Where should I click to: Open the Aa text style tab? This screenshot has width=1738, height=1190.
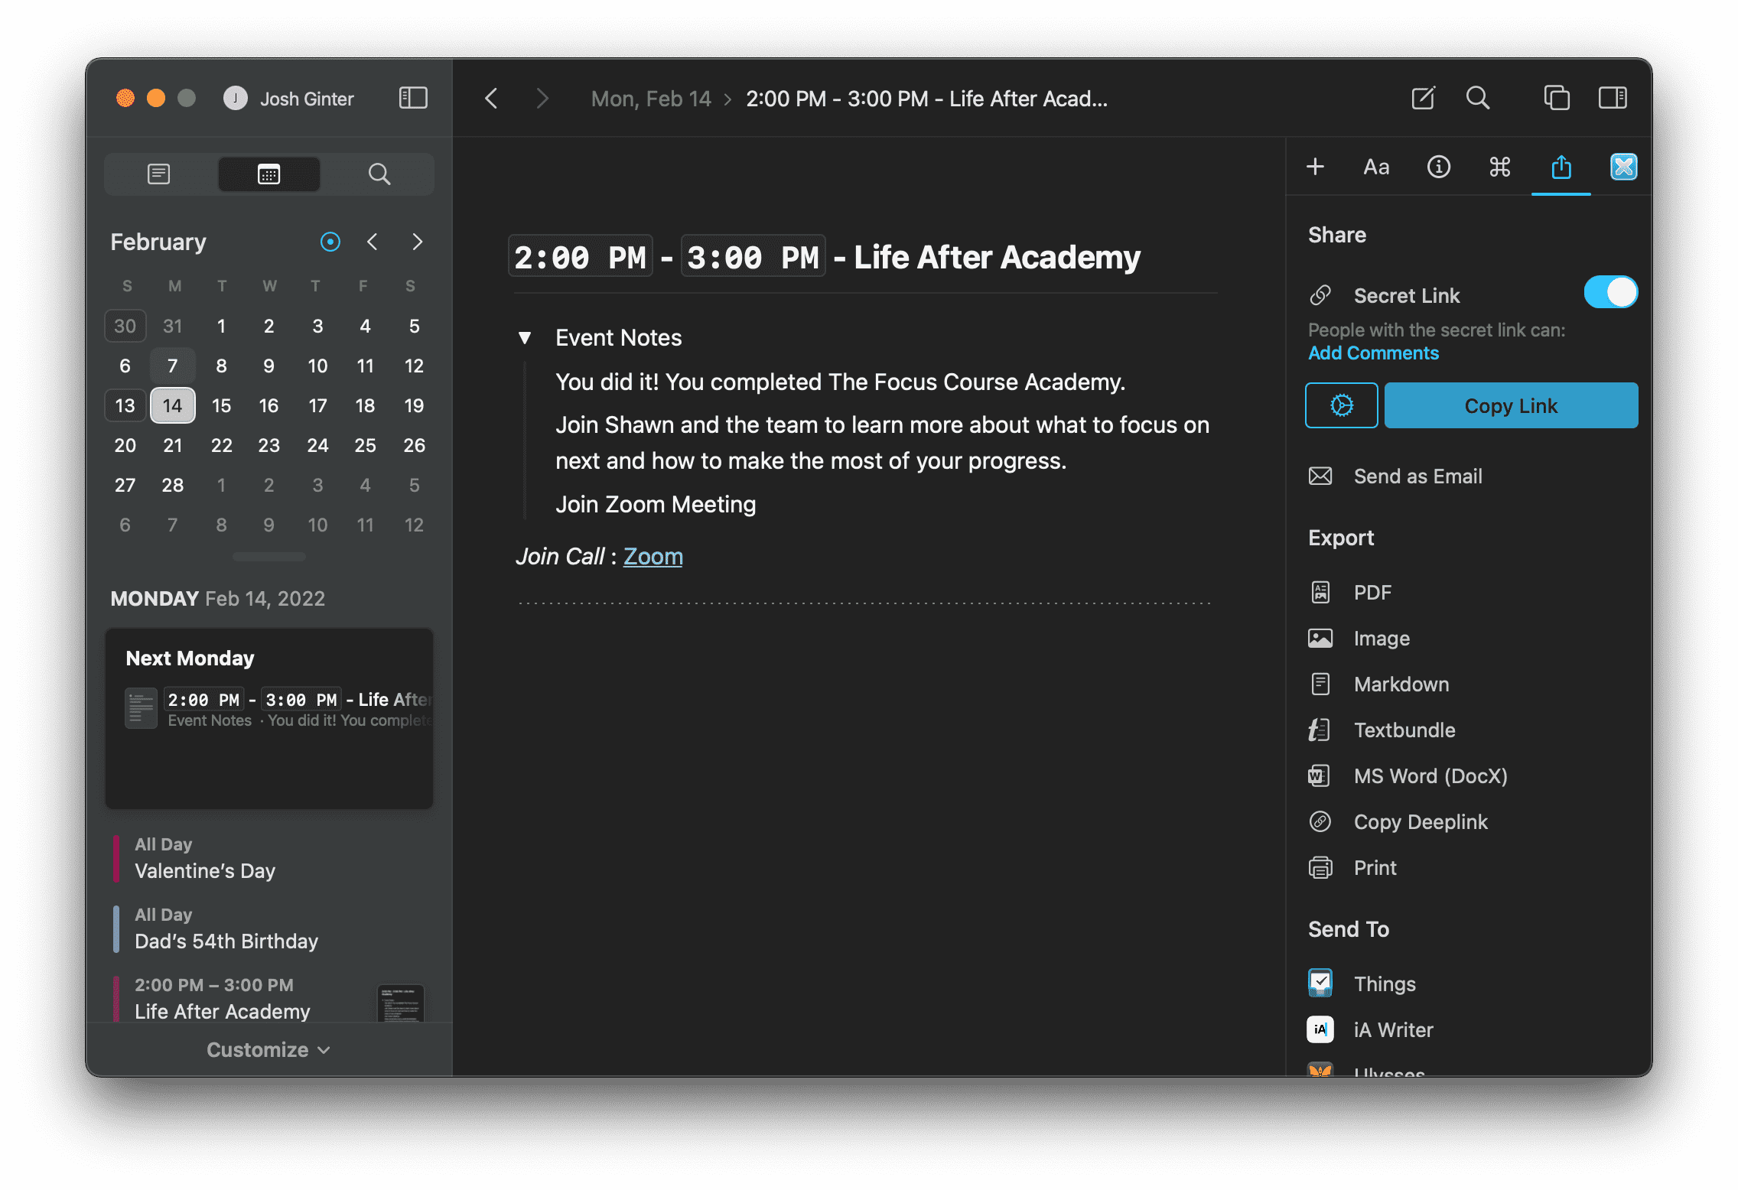[x=1376, y=167]
